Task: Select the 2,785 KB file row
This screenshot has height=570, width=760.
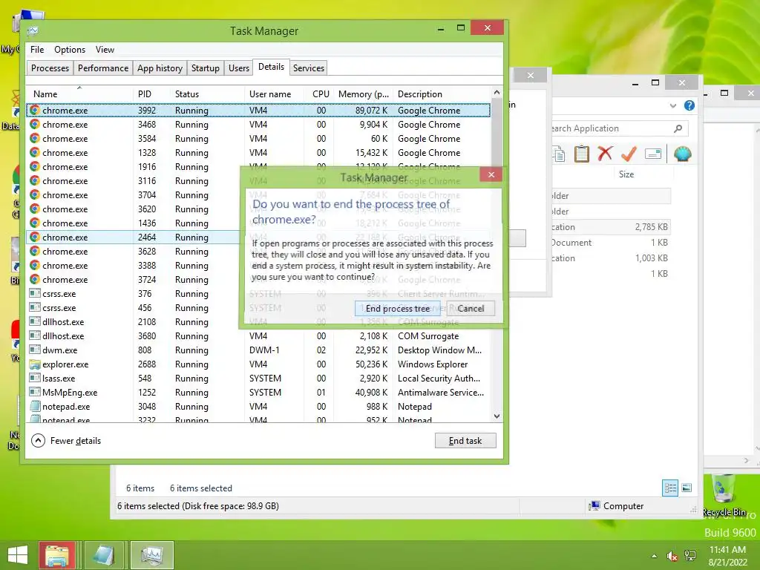Action: point(611,227)
